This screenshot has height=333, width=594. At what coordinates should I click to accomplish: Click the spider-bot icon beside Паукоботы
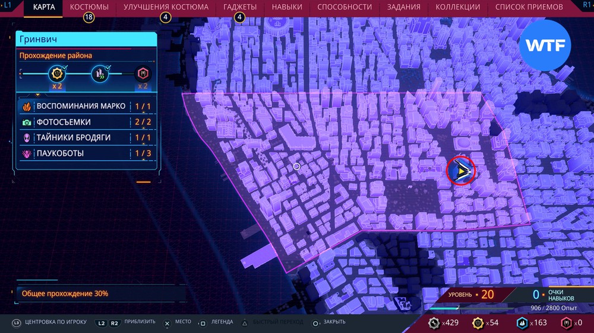pos(27,153)
